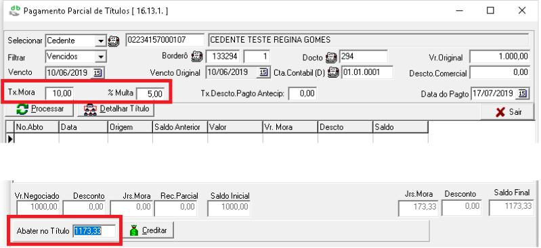Focus the Docto field containing 294
The image size is (541, 248).
coord(364,57)
